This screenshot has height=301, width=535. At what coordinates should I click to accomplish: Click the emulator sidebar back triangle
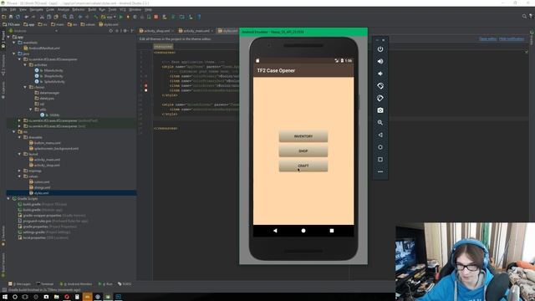pos(380,135)
